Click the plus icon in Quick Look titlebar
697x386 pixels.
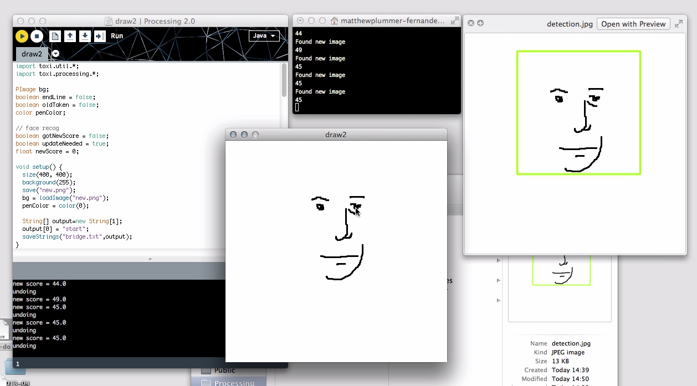point(480,23)
